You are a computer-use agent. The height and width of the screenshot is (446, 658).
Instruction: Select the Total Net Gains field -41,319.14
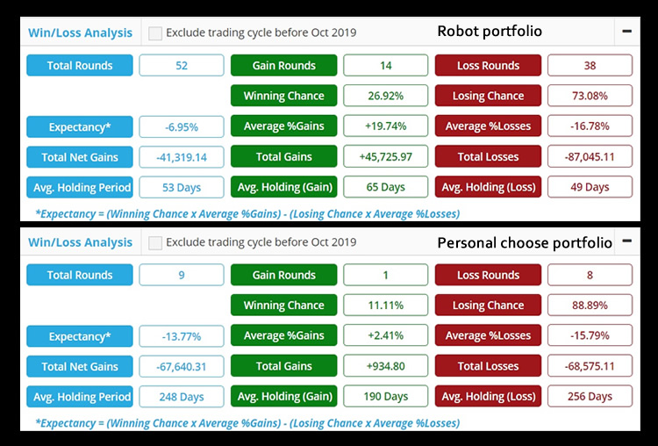pyautogui.click(x=182, y=157)
